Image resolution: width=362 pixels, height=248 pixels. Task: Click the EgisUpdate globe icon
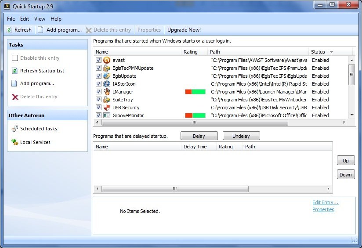coord(107,76)
